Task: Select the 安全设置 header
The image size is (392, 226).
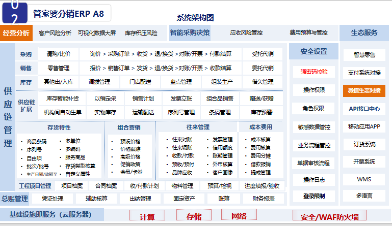Action: click(313, 51)
